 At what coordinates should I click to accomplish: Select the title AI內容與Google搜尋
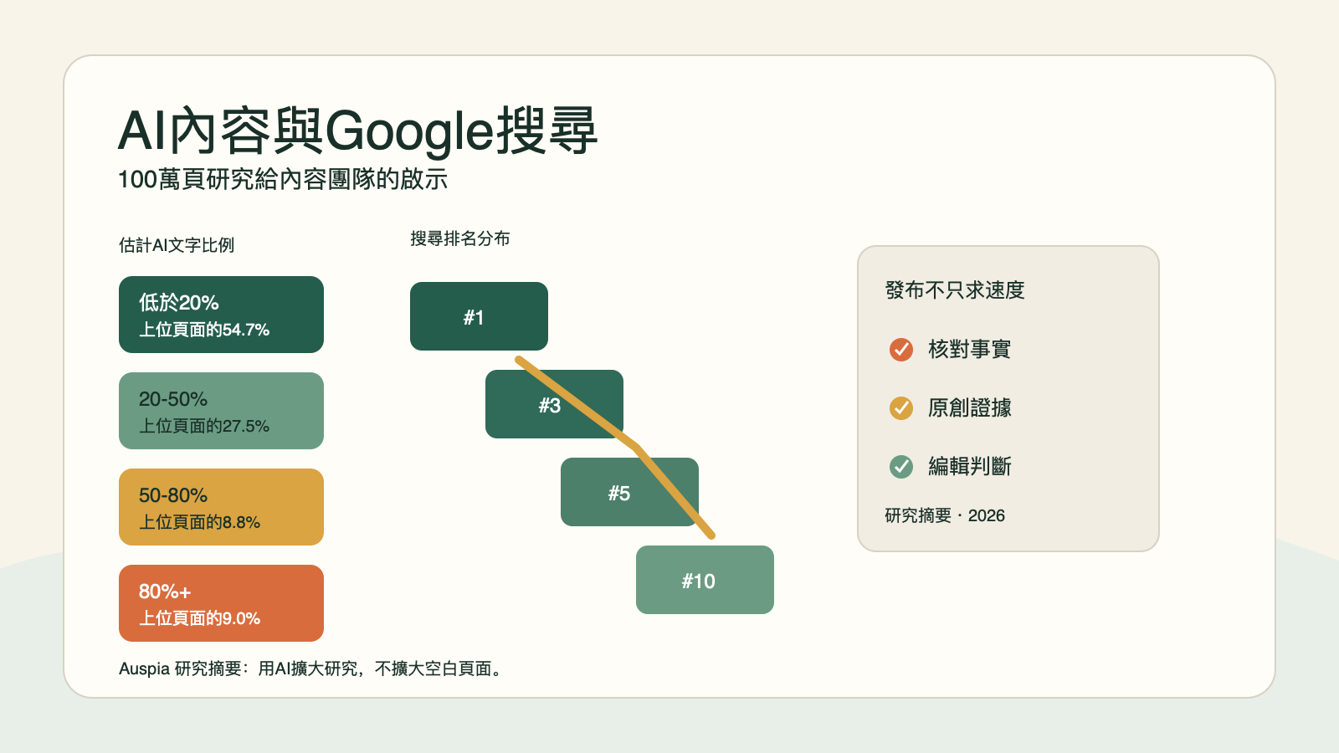357,131
